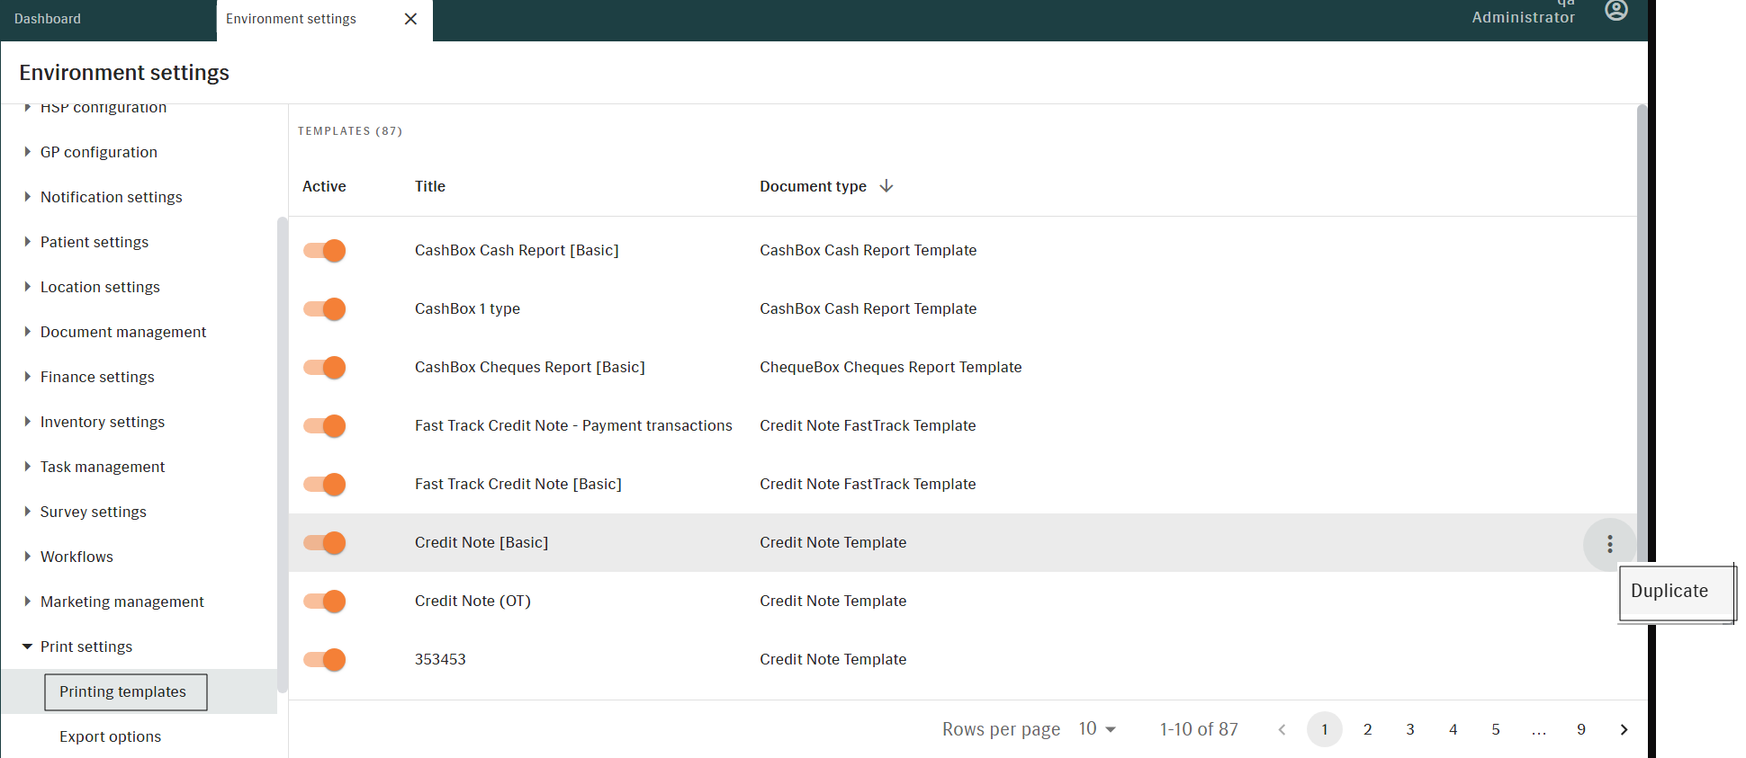Image resolution: width=1746 pixels, height=758 pixels.
Task: Jump to page 9 of templates
Action: [x=1580, y=729]
